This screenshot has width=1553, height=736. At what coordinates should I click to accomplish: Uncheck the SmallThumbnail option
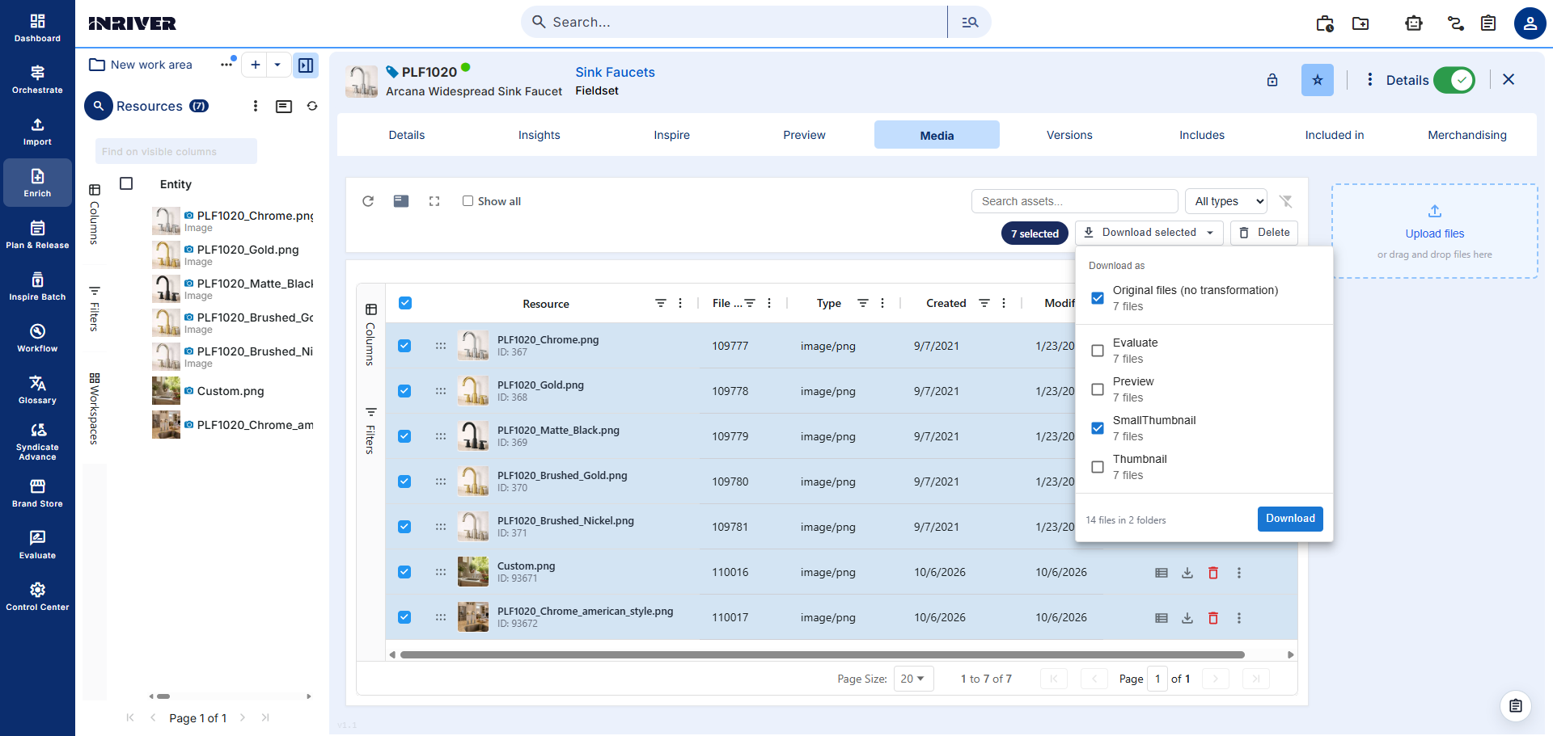tap(1098, 428)
